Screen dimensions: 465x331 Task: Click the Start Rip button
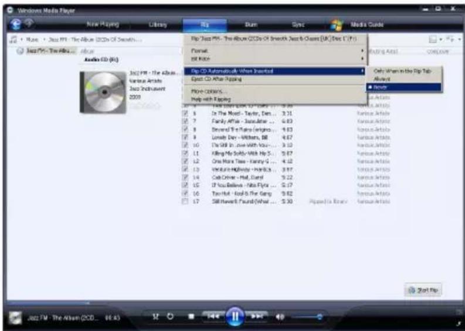pyautogui.click(x=423, y=290)
